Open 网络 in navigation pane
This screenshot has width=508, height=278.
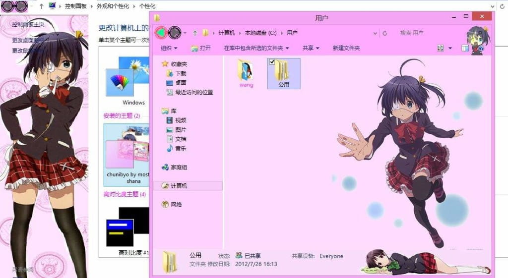pyautogui.click(x=171, y=205)
